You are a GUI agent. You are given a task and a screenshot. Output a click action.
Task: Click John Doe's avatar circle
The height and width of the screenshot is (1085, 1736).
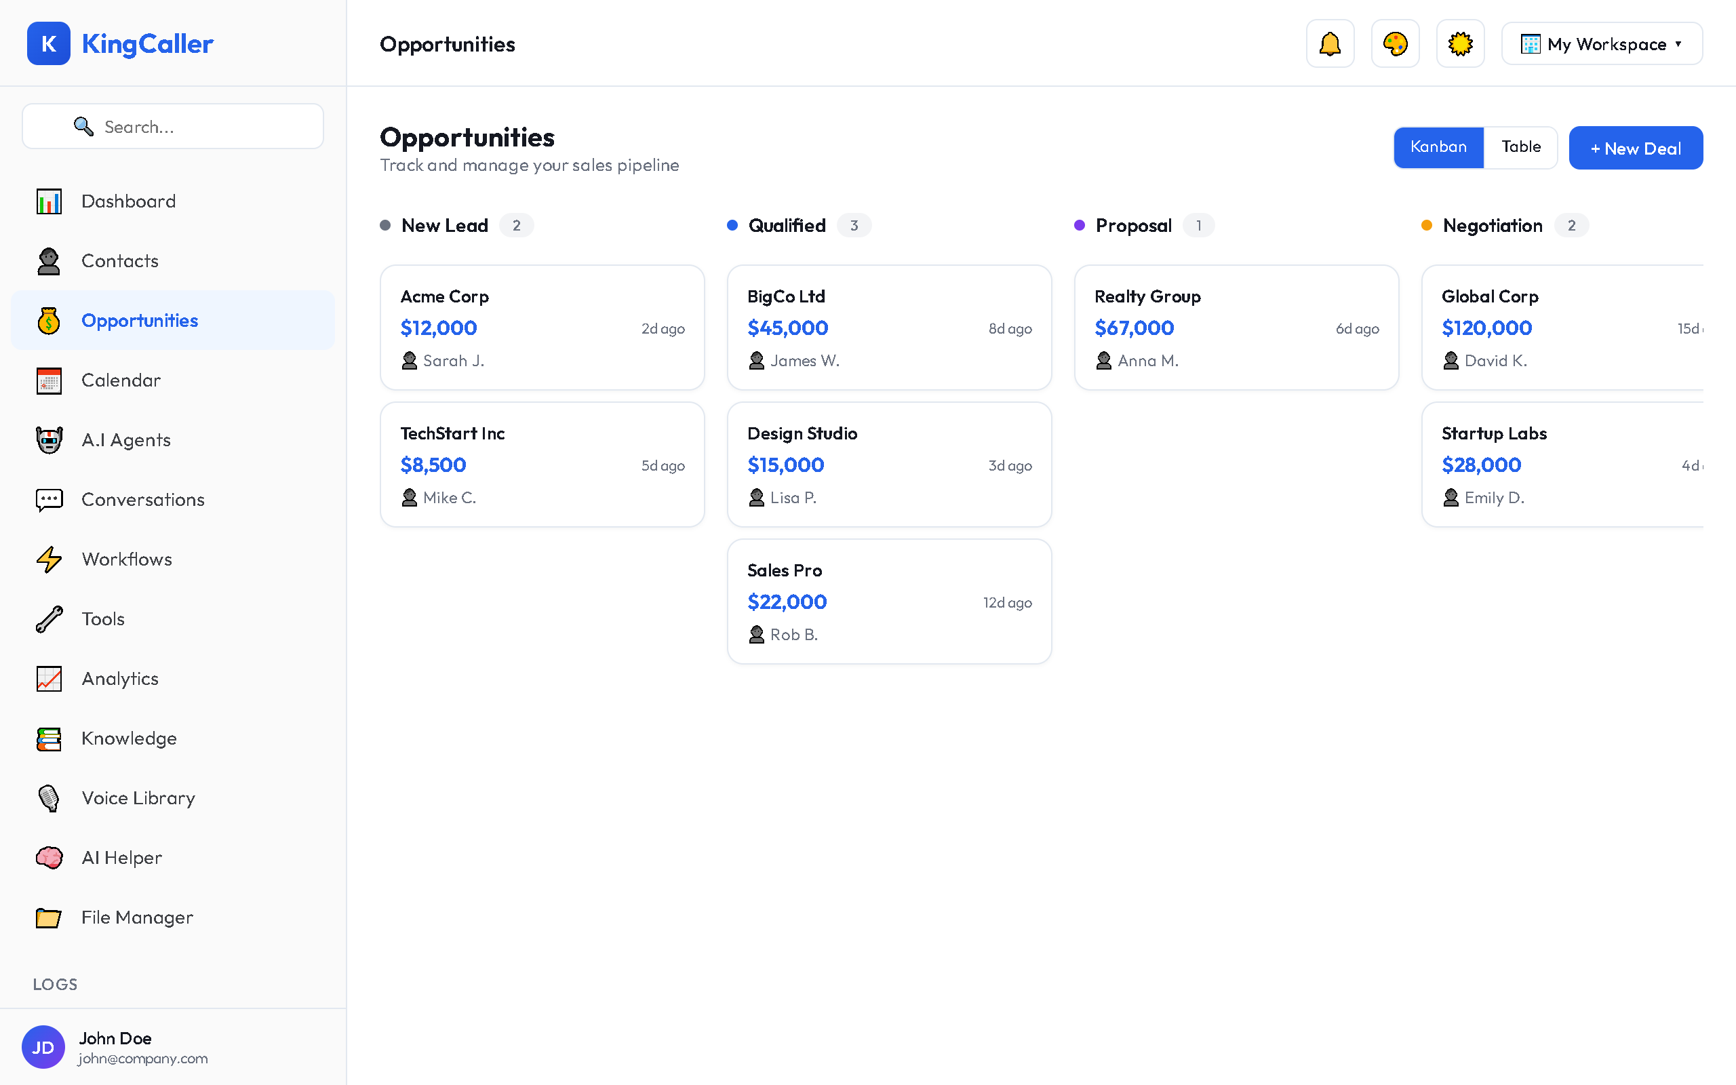coord(43,1047)
